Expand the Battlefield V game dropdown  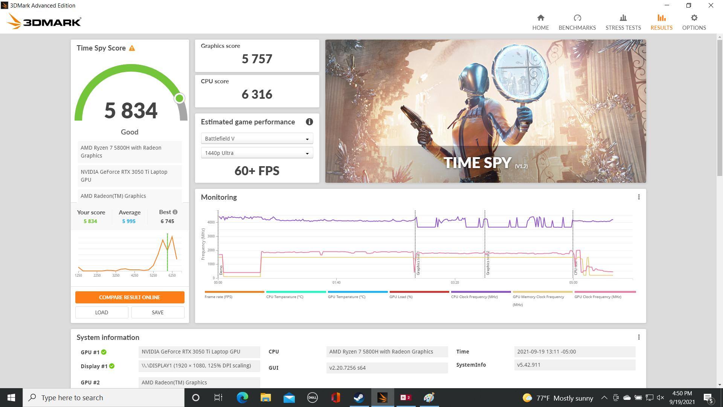(x=257, y=139)
